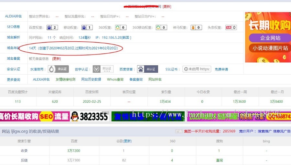Click 索引量 value 3万434
The image size is (291, 165).
tap(165, 101)
